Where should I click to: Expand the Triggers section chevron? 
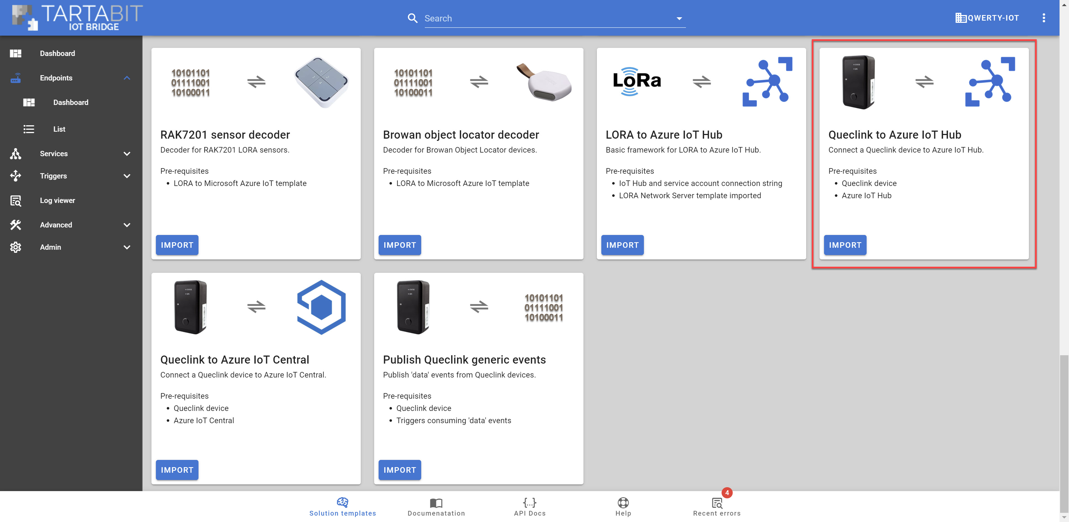click(127, 176)
